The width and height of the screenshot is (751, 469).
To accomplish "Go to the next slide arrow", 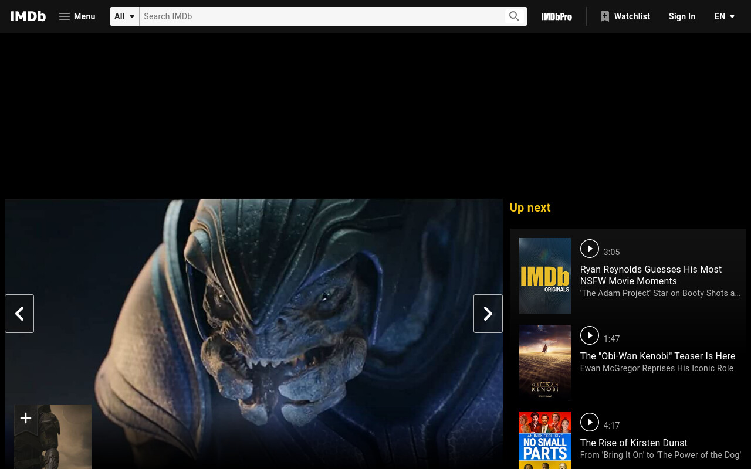I will pos(488,314).
